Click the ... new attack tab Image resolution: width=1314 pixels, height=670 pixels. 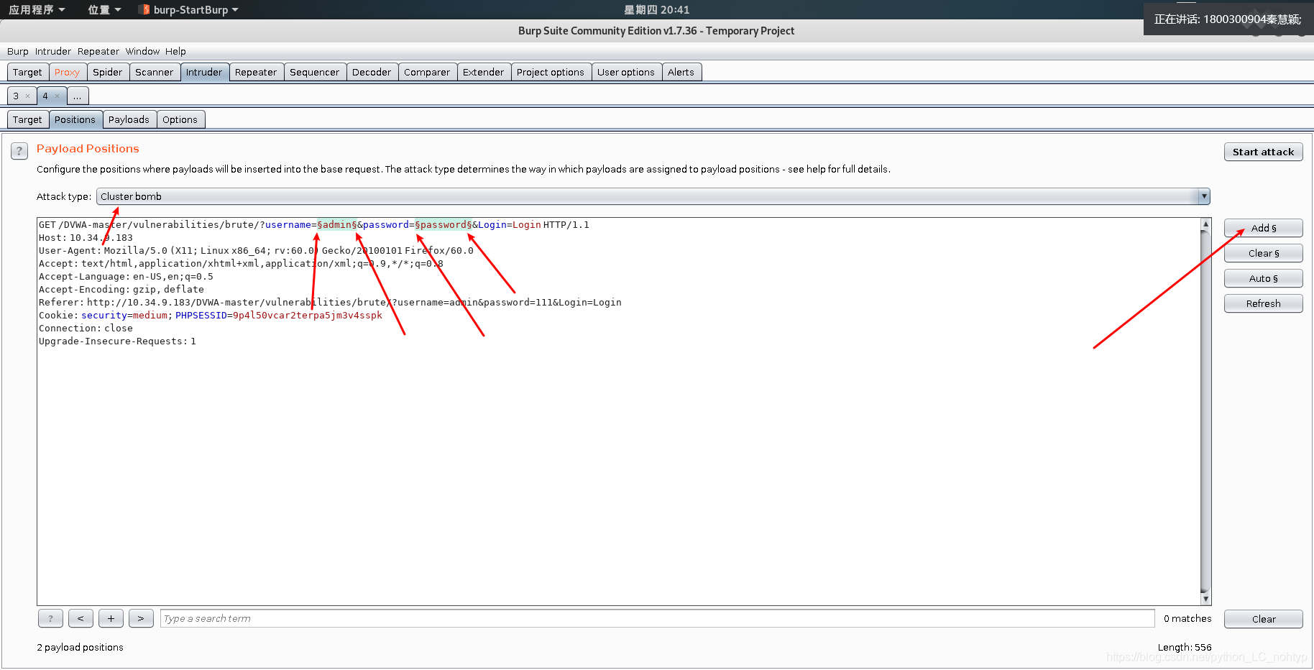pyautogui.click(x=78, y=96)
